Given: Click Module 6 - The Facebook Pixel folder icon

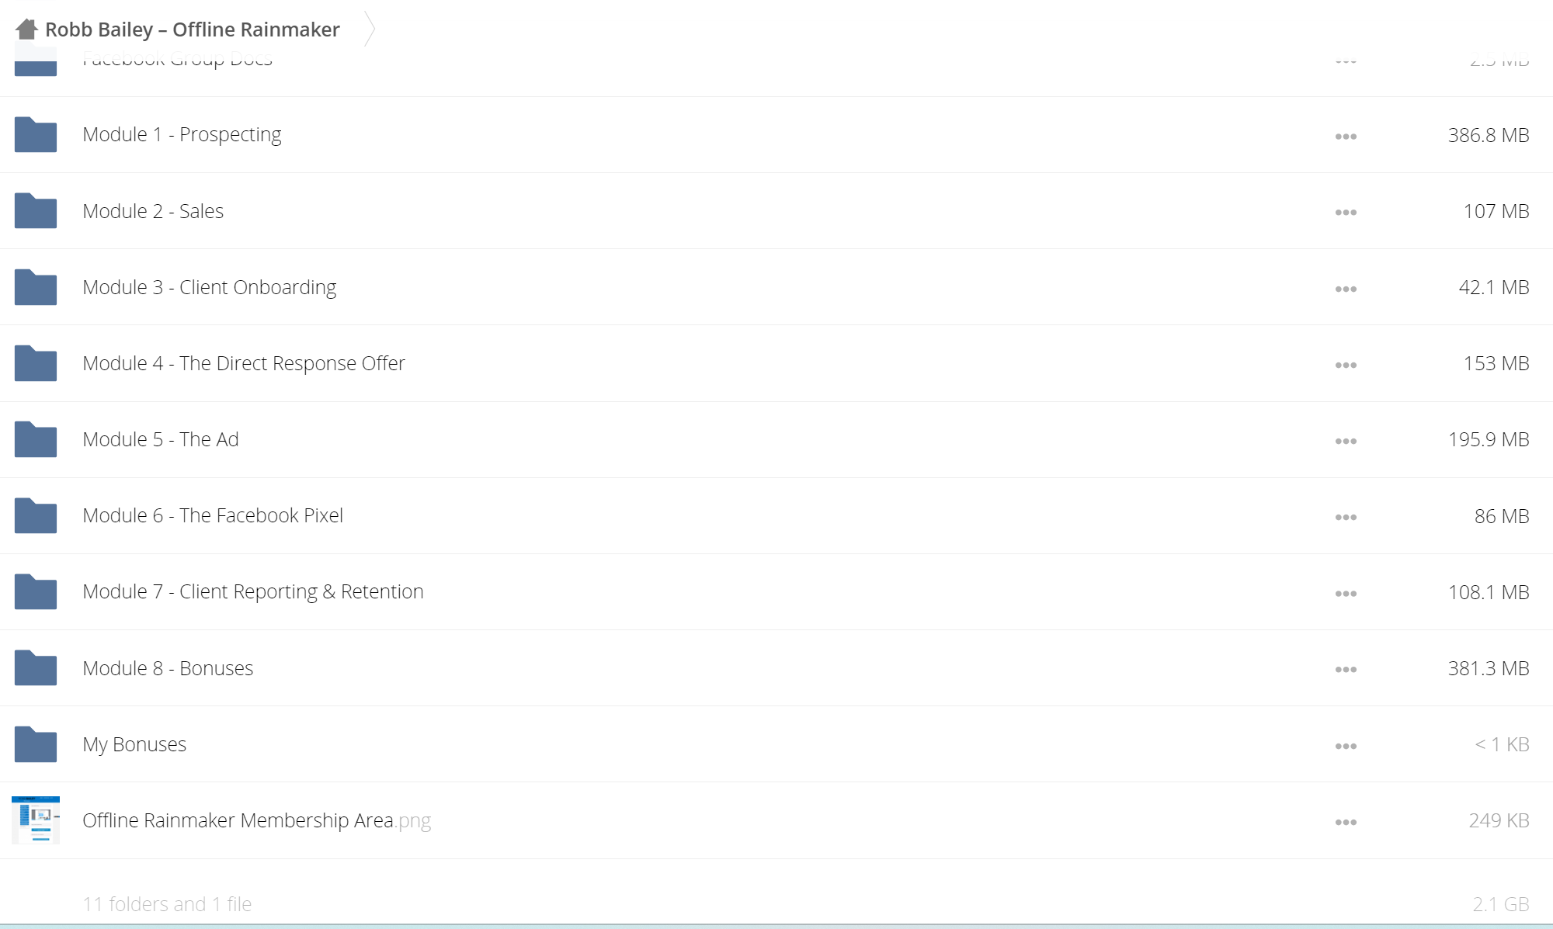Looking at the screenshot, I should pos(36,515).
